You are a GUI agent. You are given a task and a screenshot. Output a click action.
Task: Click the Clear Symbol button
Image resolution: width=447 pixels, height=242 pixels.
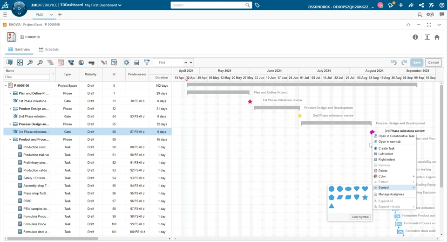point(360,217)
